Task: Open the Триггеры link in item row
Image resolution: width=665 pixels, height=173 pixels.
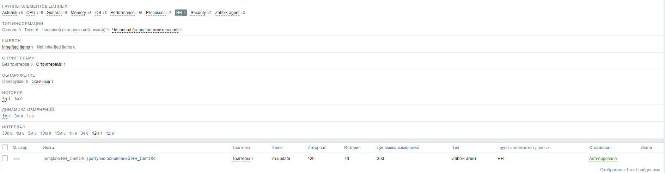Action: [241, 159]
